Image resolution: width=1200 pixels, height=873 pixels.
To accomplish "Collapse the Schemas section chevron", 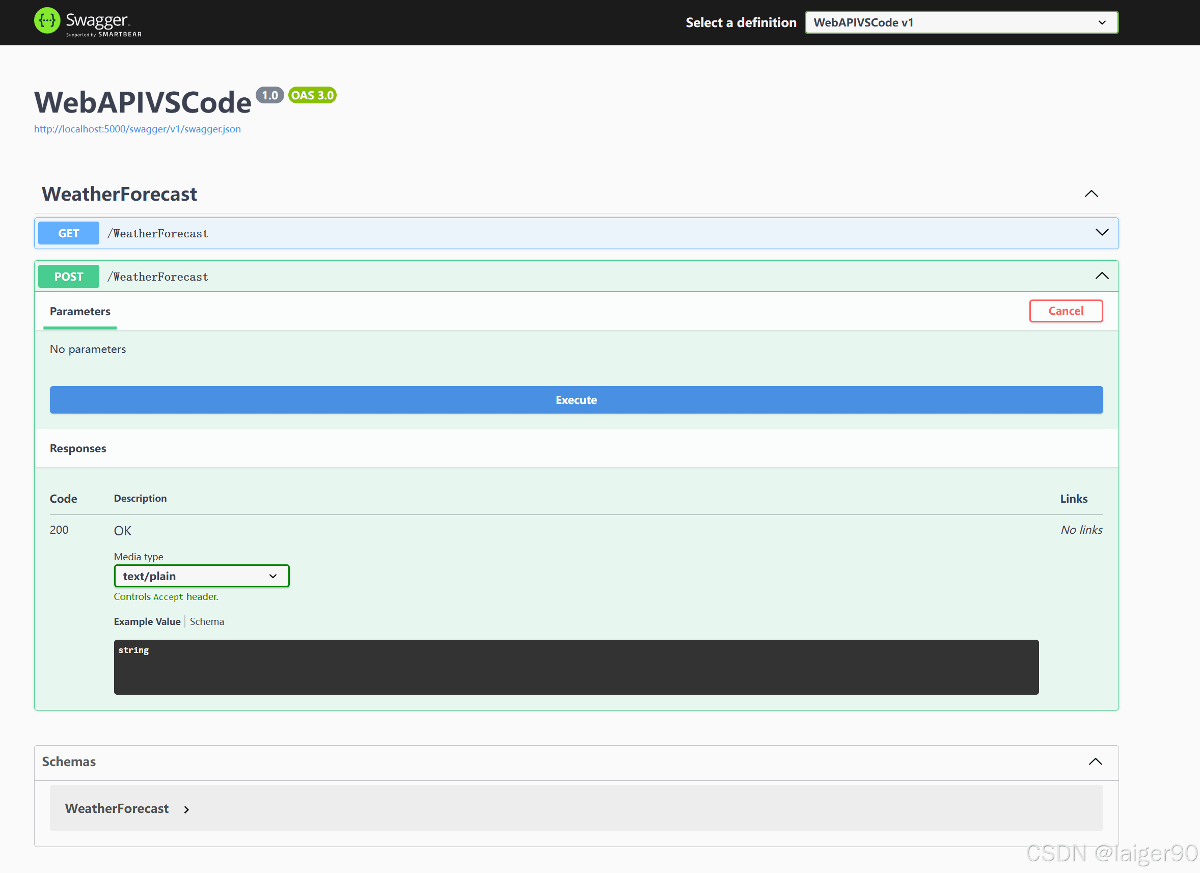I will point(1095,762).
